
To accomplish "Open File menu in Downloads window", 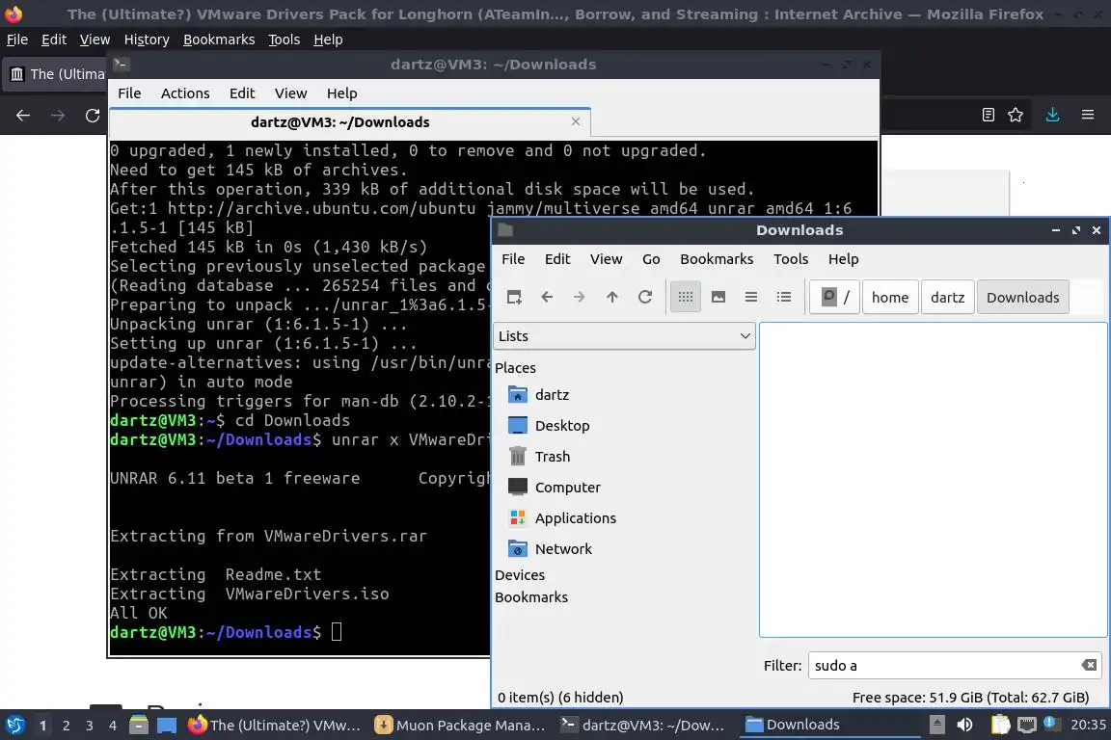I will point(513,259).
